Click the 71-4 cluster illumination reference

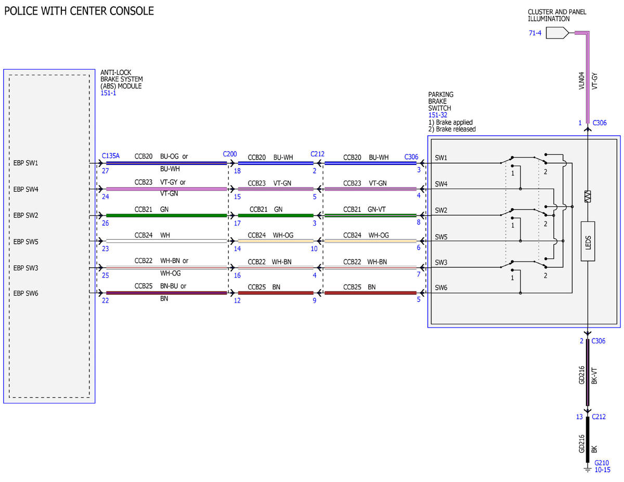click(x=535, y=33)
